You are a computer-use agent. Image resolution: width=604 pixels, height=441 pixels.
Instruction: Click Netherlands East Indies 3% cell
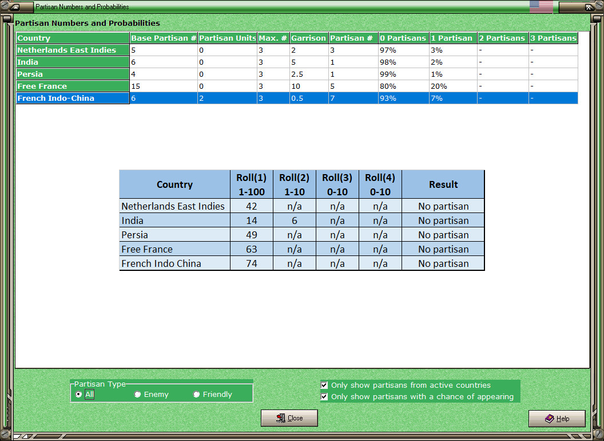pos(454,50)
